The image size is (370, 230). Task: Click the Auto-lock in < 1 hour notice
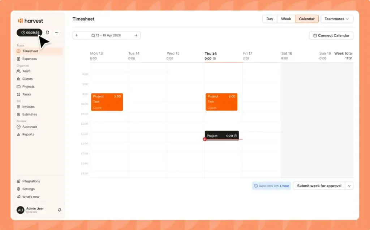[271, 186]
